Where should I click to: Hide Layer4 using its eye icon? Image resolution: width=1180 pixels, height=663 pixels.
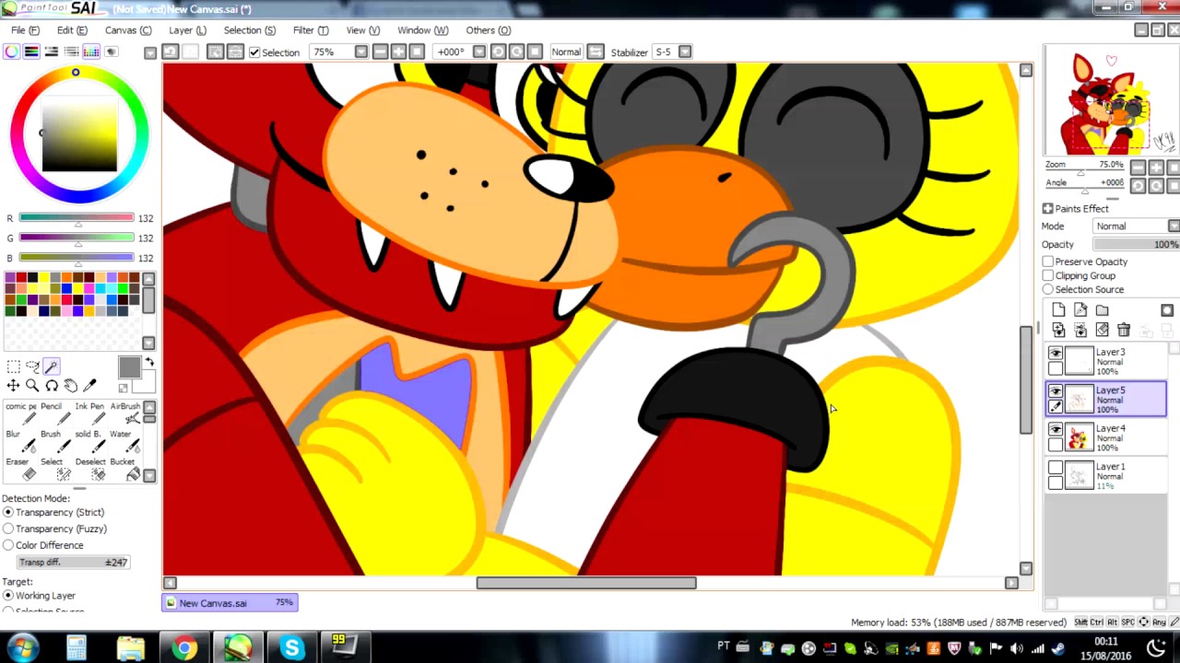click(1056, 429)
